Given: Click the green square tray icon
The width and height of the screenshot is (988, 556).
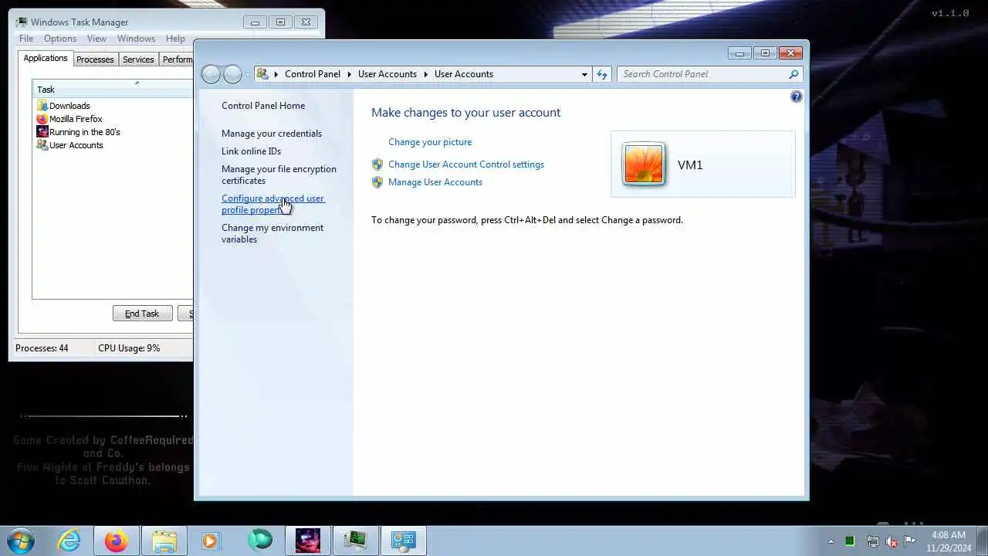Looking at the screenshot, I should [850, 541].
